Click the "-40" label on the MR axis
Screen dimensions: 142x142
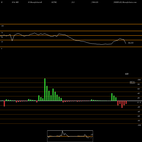pyautogui.click(x=139, y=112)
